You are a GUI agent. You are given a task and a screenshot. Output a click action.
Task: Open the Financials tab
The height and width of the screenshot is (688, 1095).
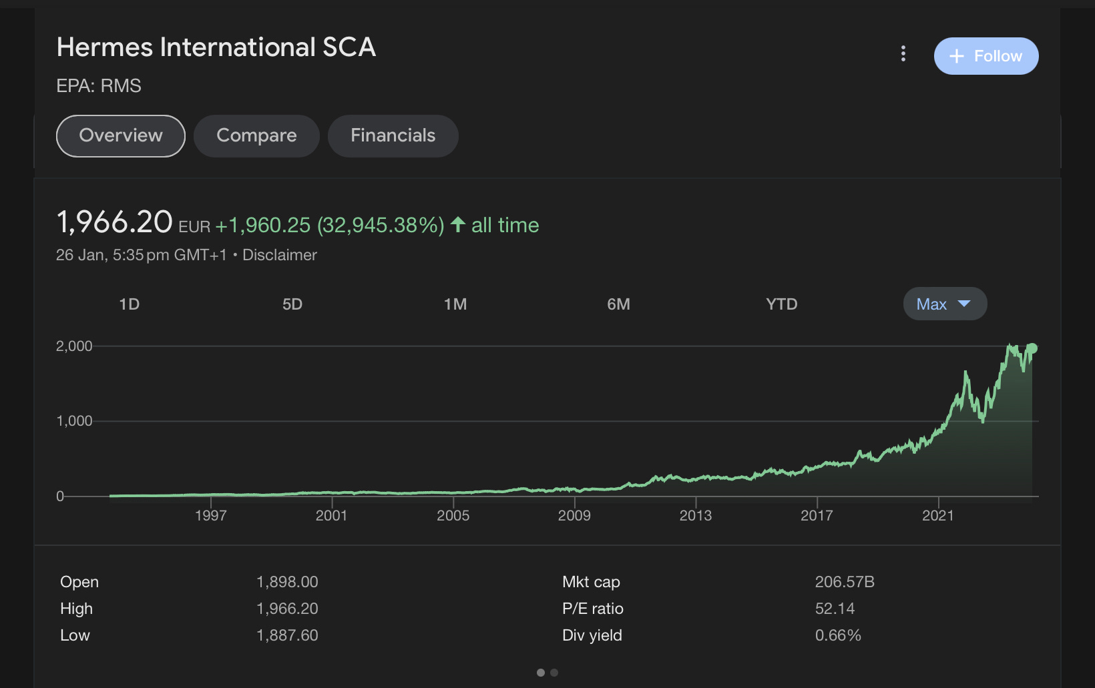point(393,135)
